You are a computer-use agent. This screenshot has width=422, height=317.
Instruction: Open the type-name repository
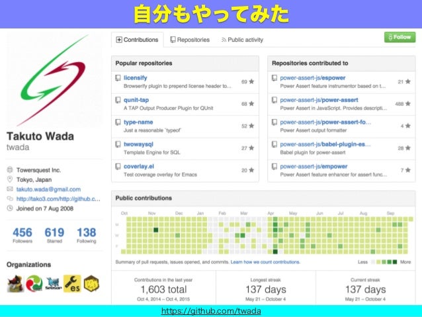pyautogui.click(x=138, y=122)
